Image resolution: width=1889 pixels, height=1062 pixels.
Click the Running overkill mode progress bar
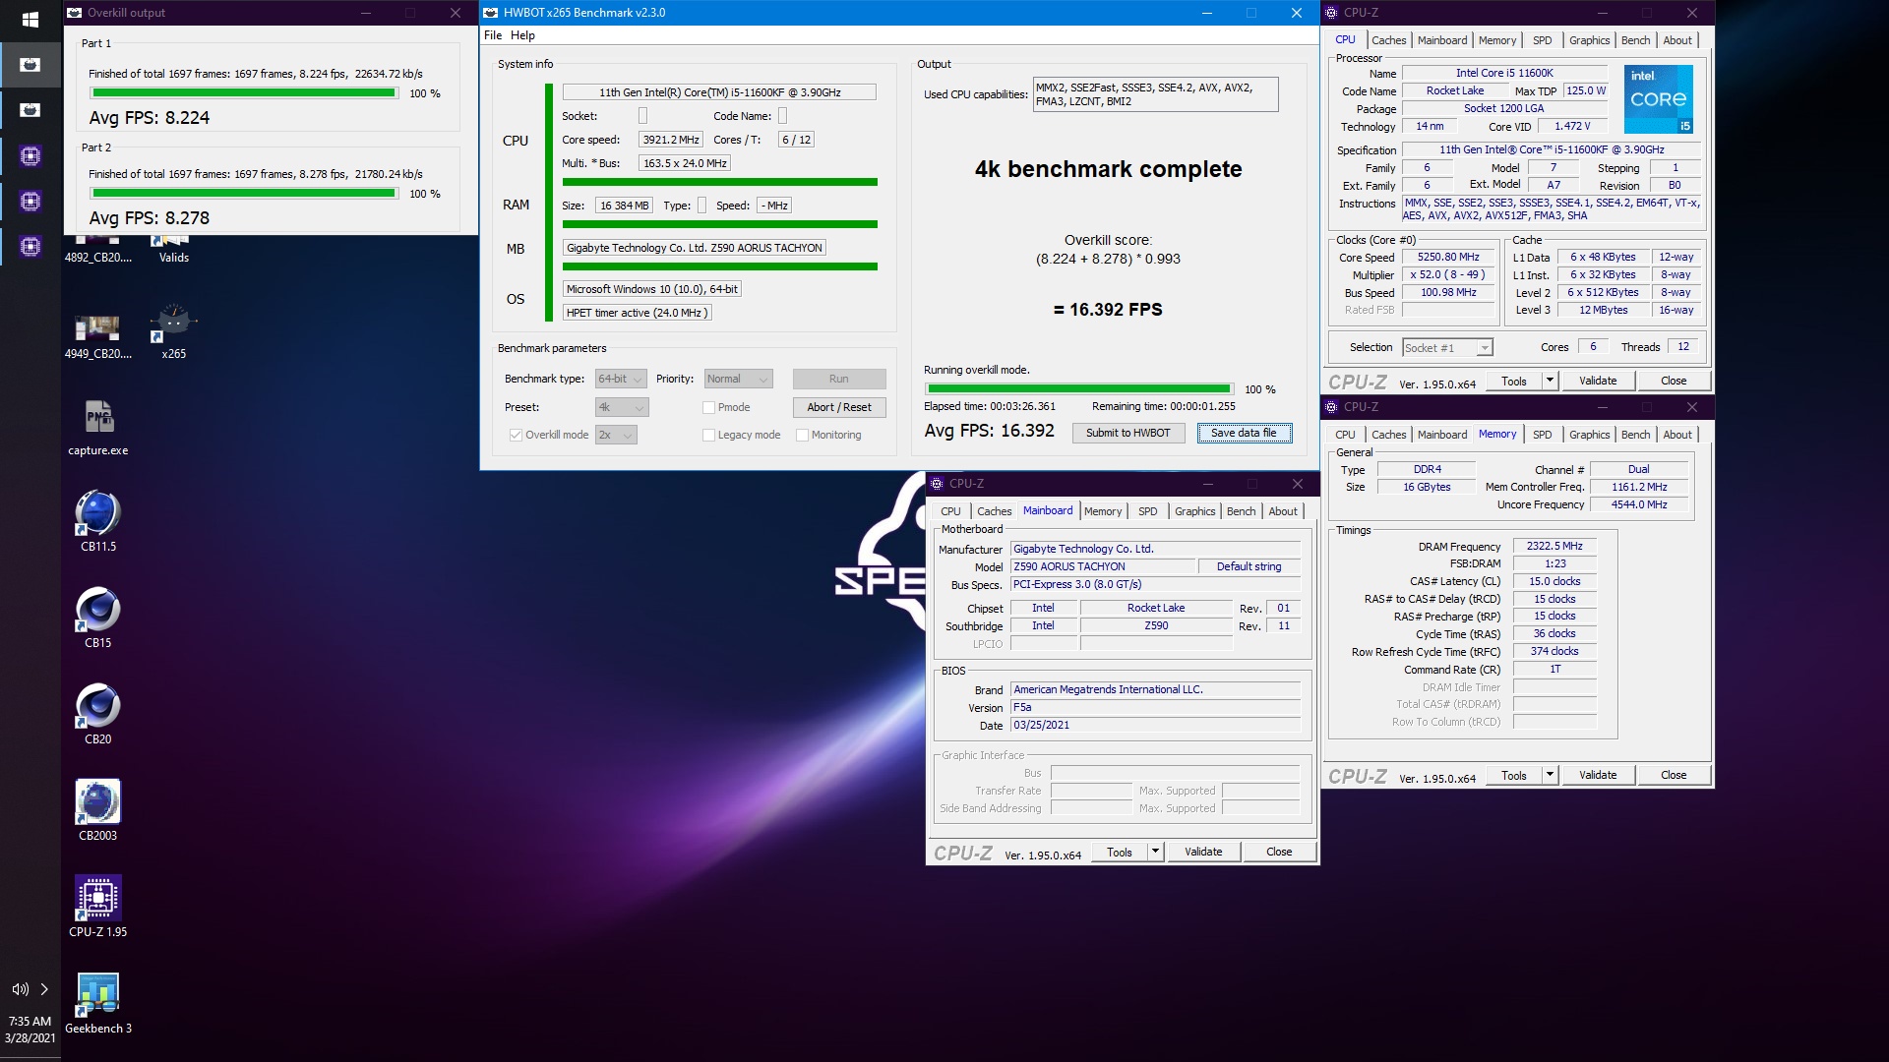click(1078, 388)
